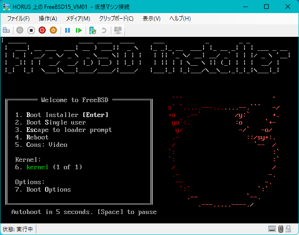The image size is (299, 235).
Task: Click the green Reset play icon
Action: coord(79,30)
